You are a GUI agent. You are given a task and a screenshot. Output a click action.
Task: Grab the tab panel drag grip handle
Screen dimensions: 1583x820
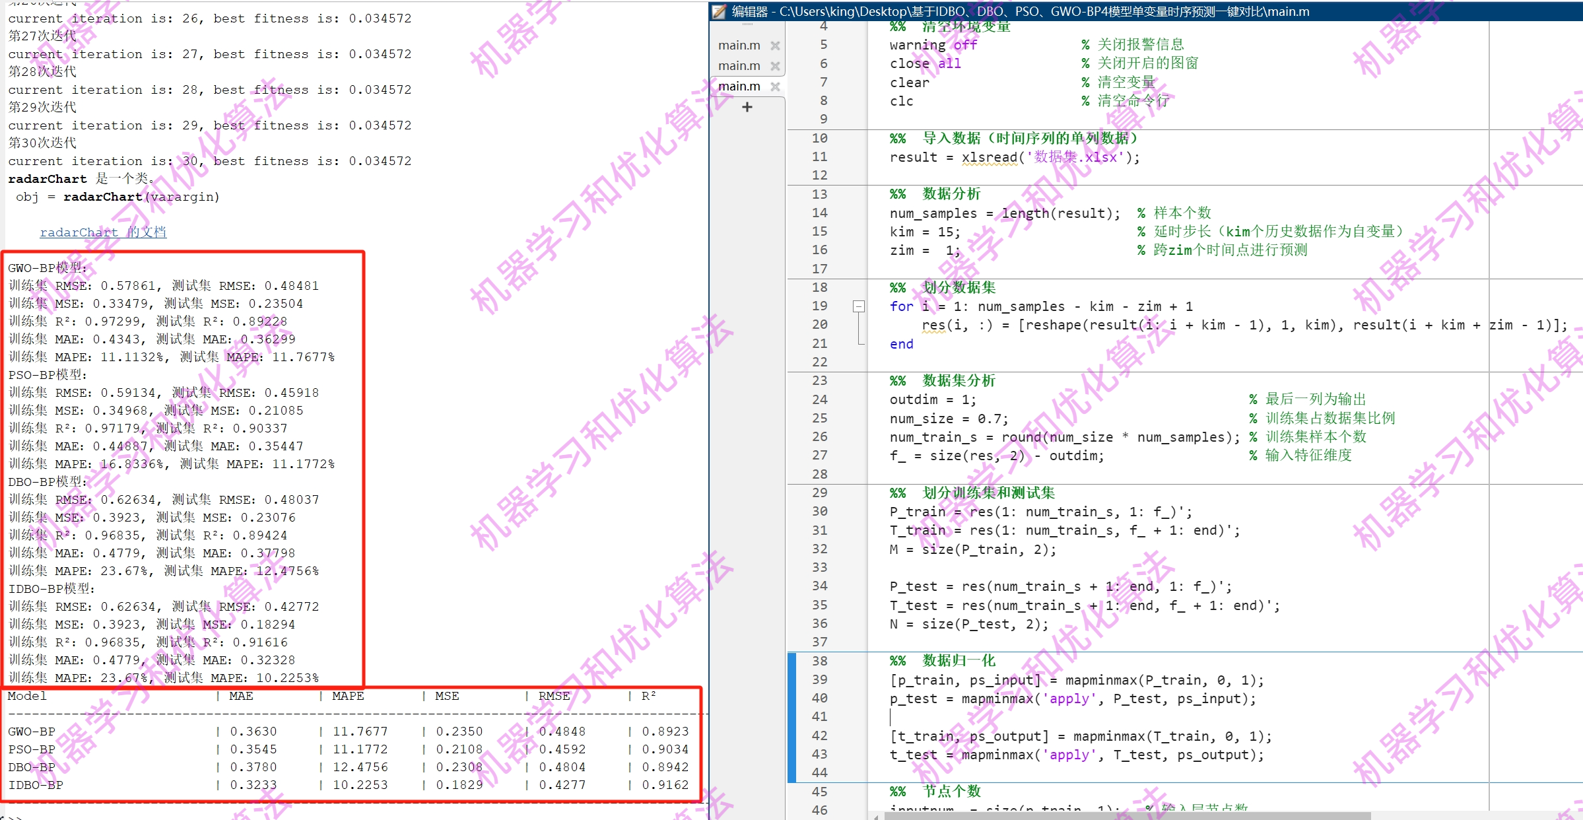[x=747, y=25]
